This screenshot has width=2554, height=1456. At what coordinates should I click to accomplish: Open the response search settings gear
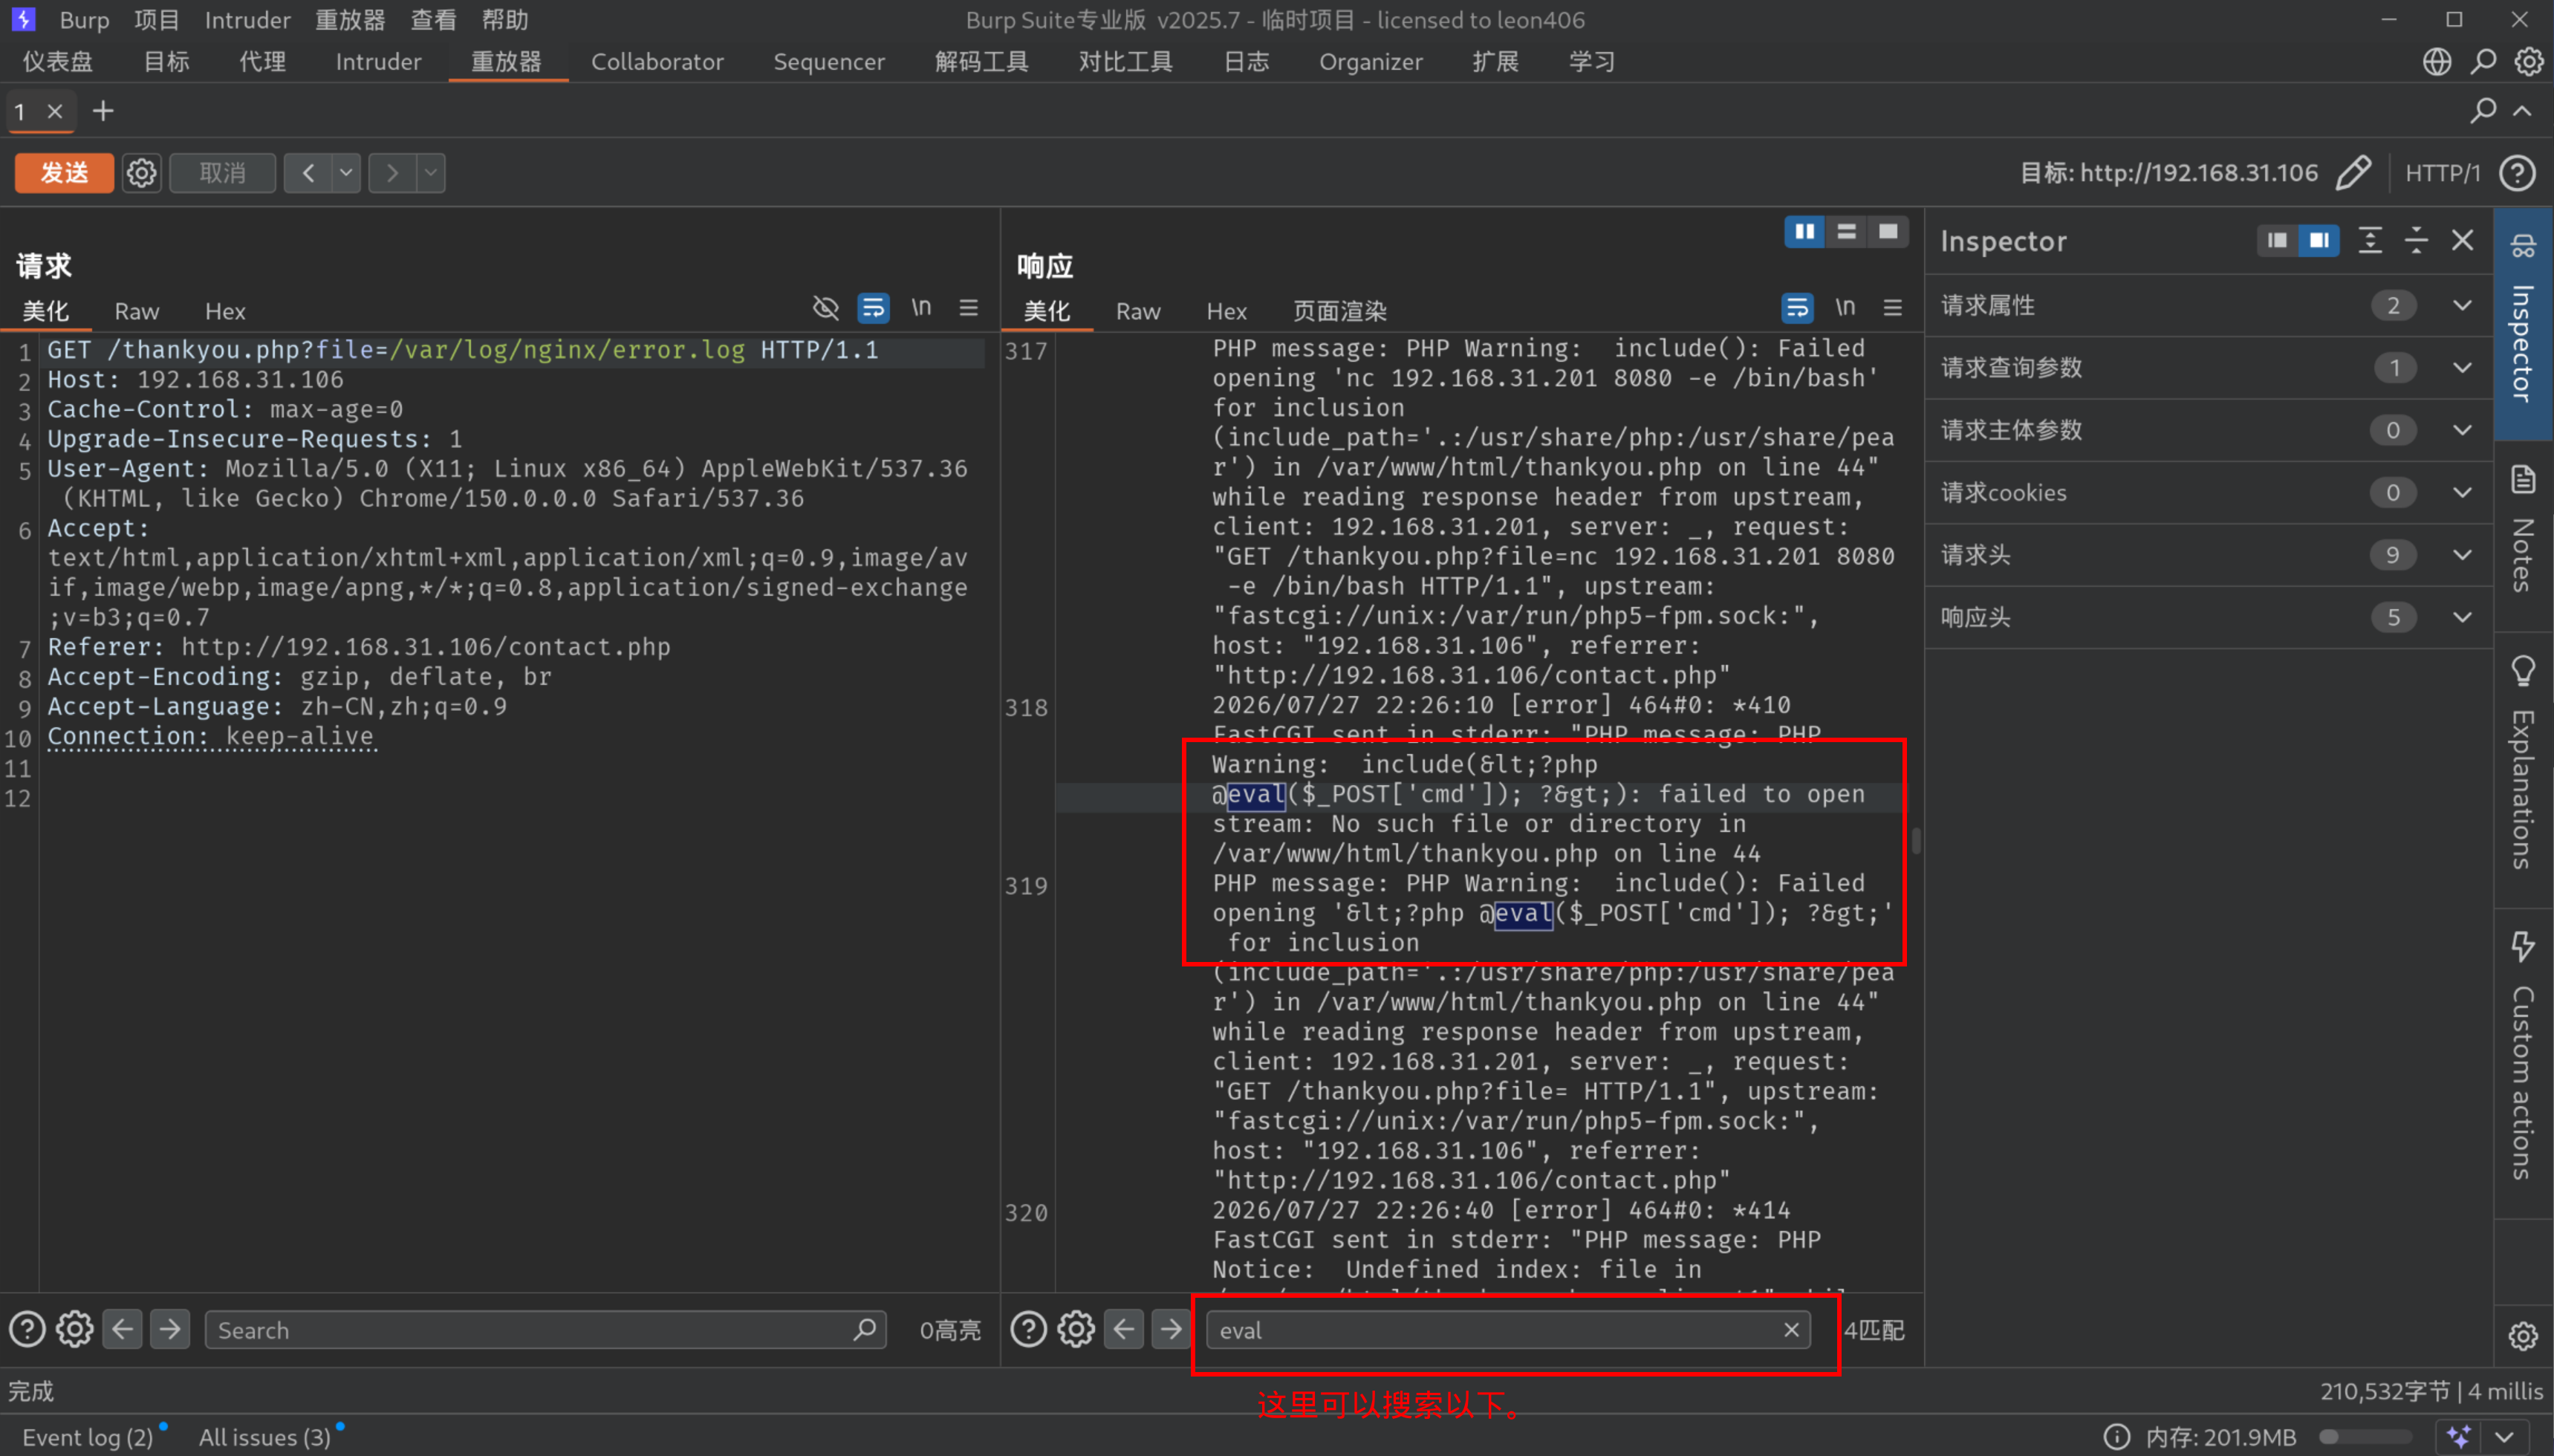(x=1076, y=1329)
